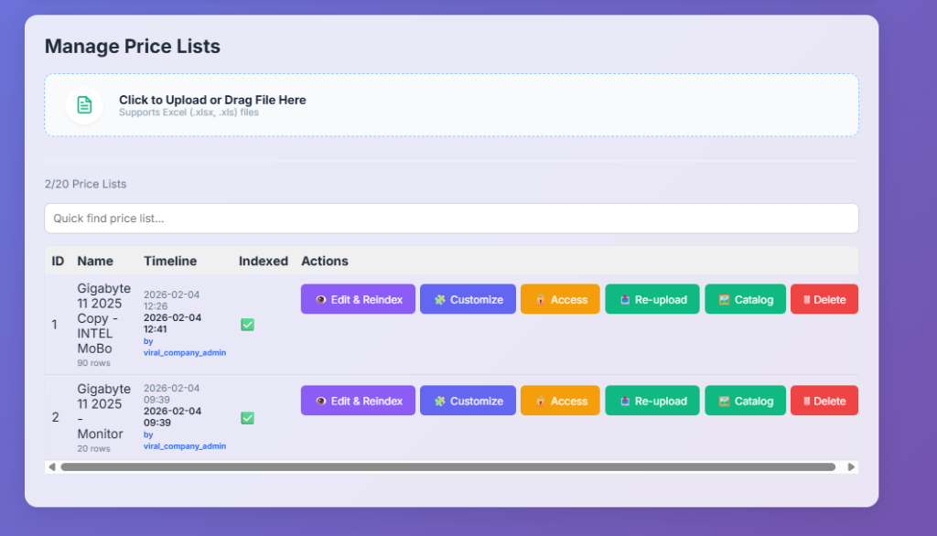Toggle indexed checkmark for price list 1
The width and height of the screenshot is (937, 536).
point(247,325)
